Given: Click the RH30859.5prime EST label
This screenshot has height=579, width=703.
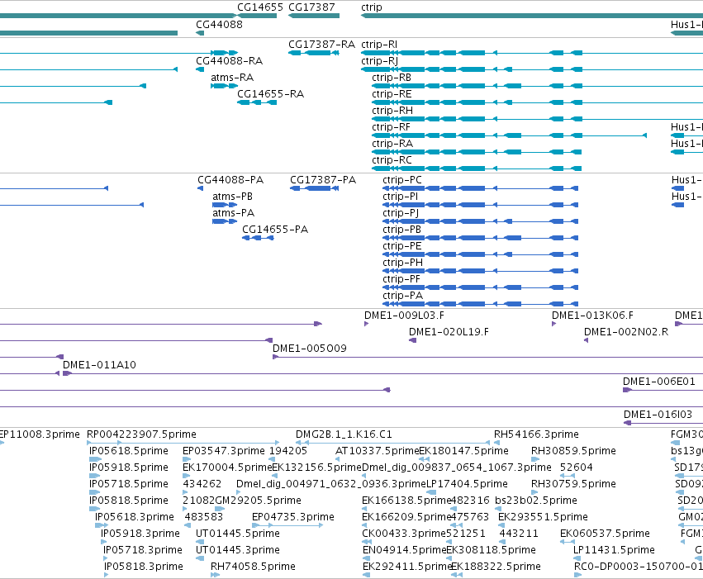Looking at the screenshot, I should [x=573, y=451].
